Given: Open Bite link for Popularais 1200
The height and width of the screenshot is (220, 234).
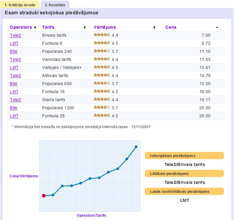Looking at the screenshot, I should 14,108.
